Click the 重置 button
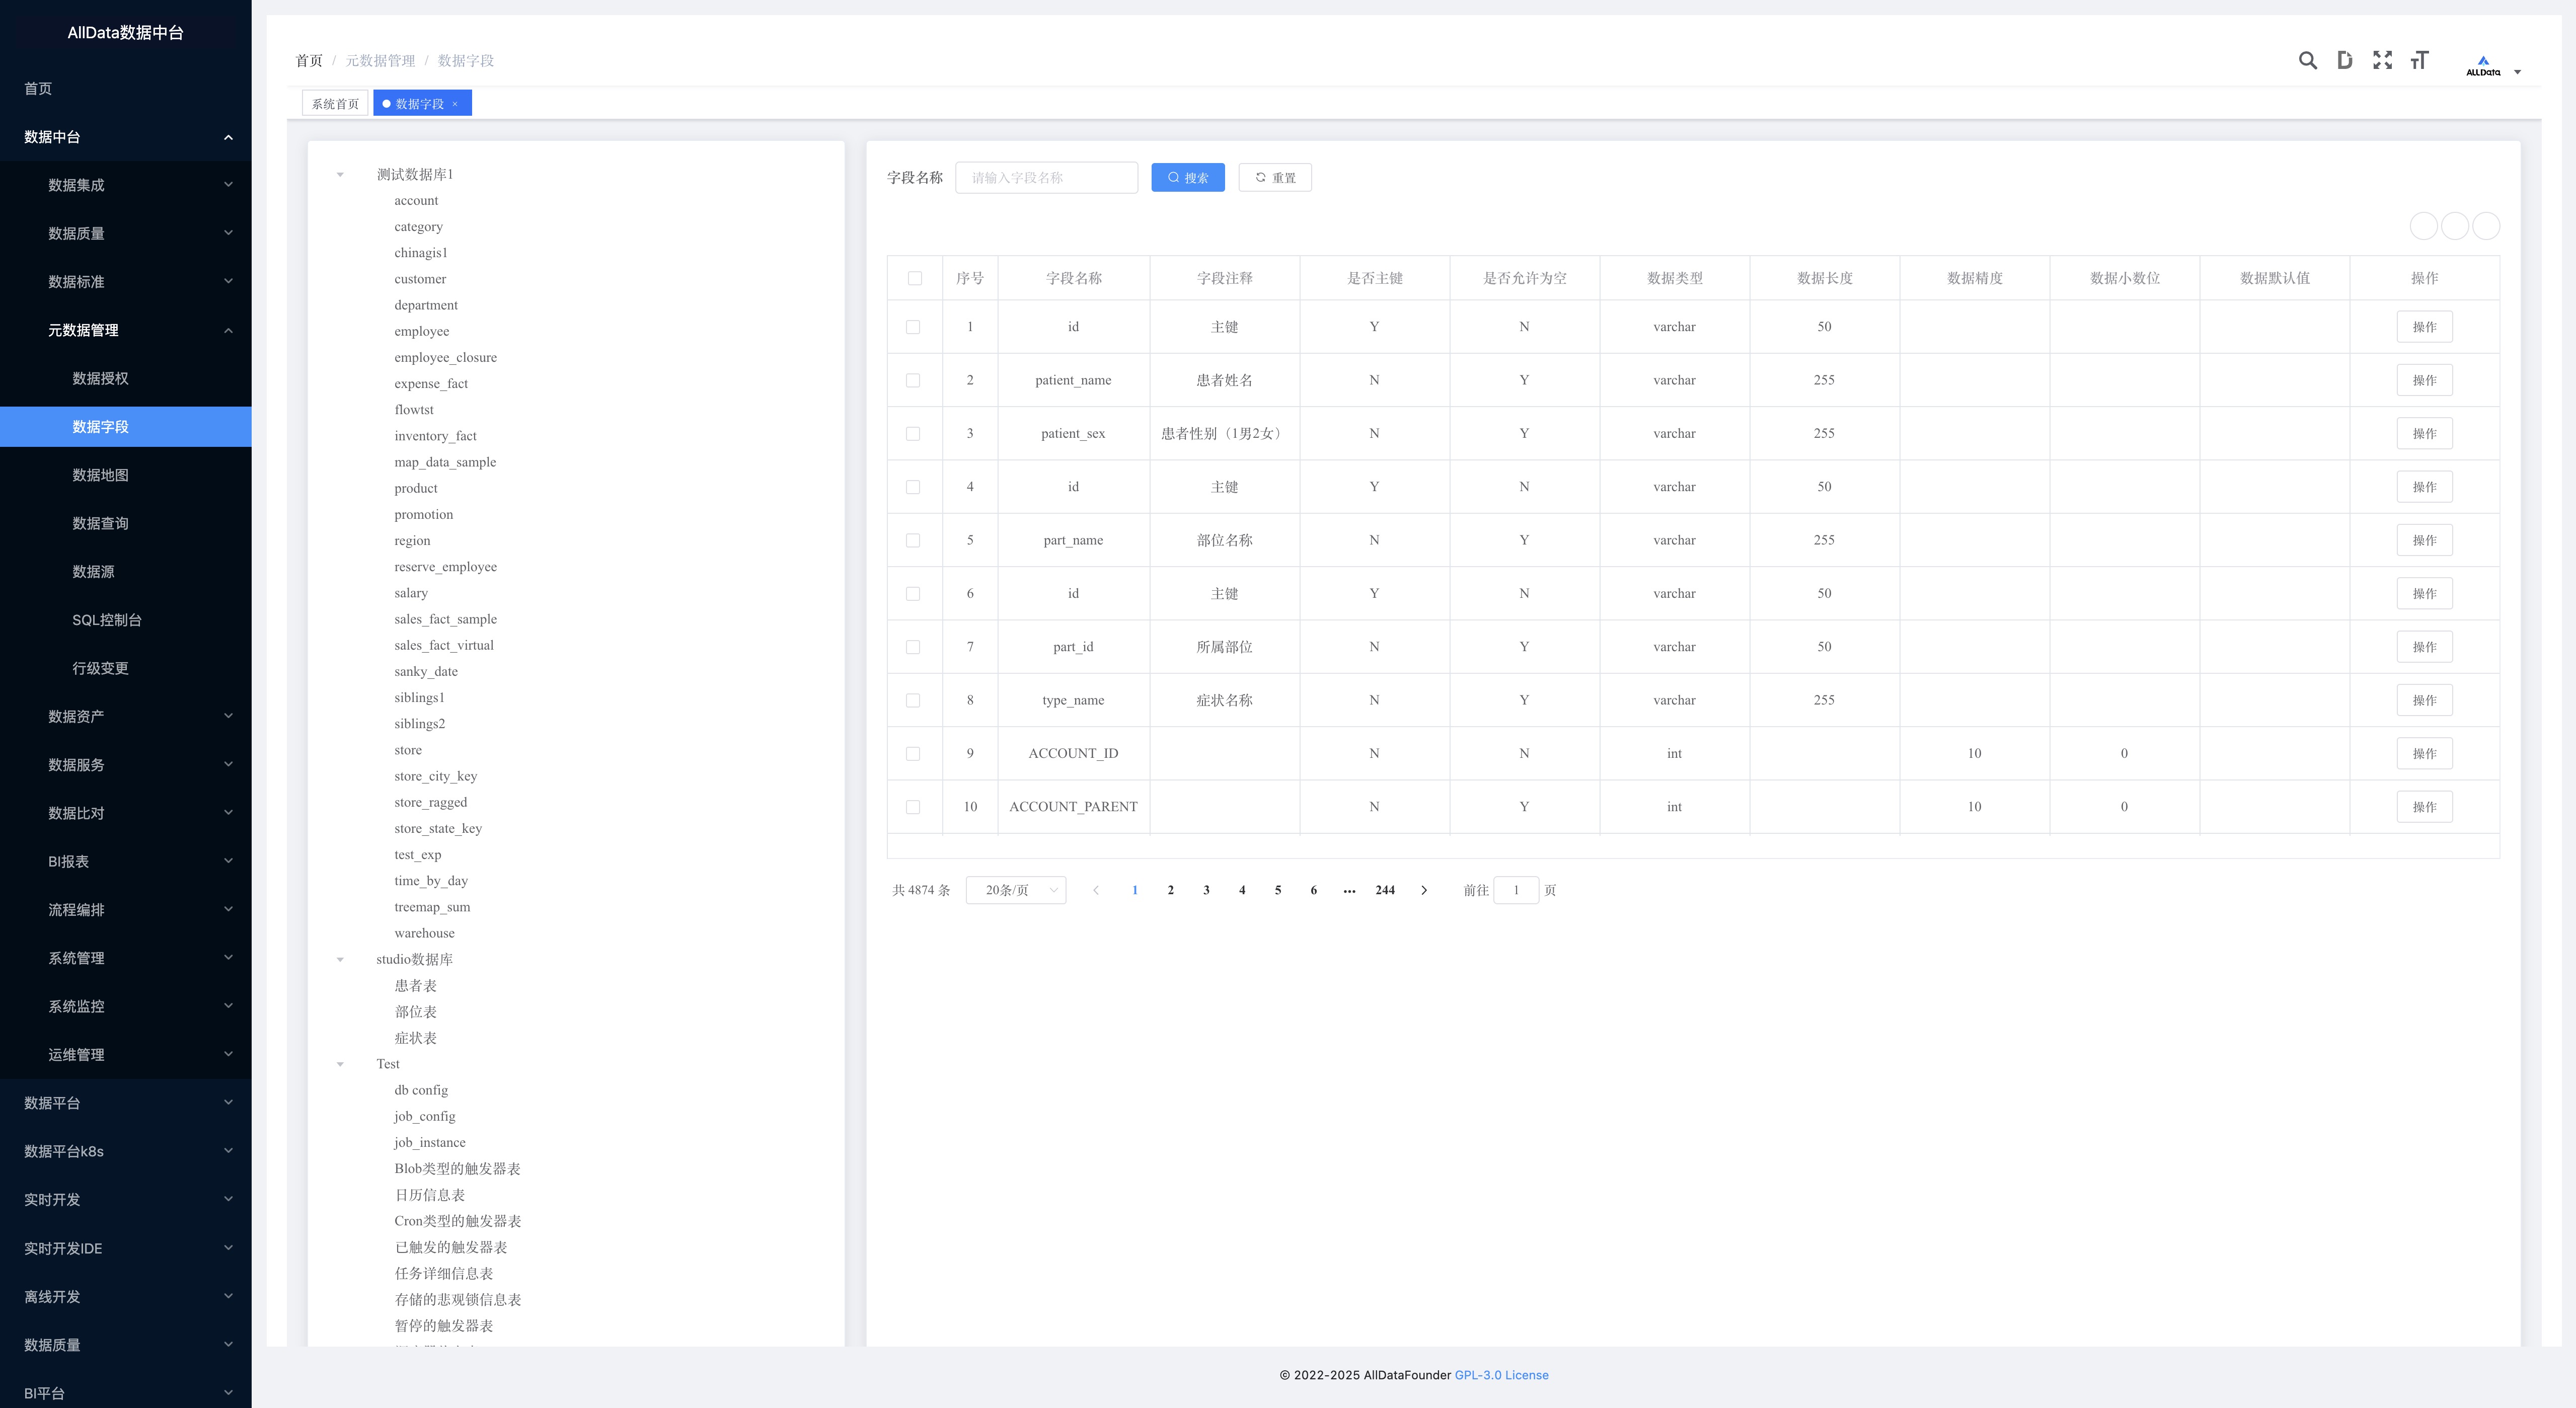 click(x=1275, y=178)
